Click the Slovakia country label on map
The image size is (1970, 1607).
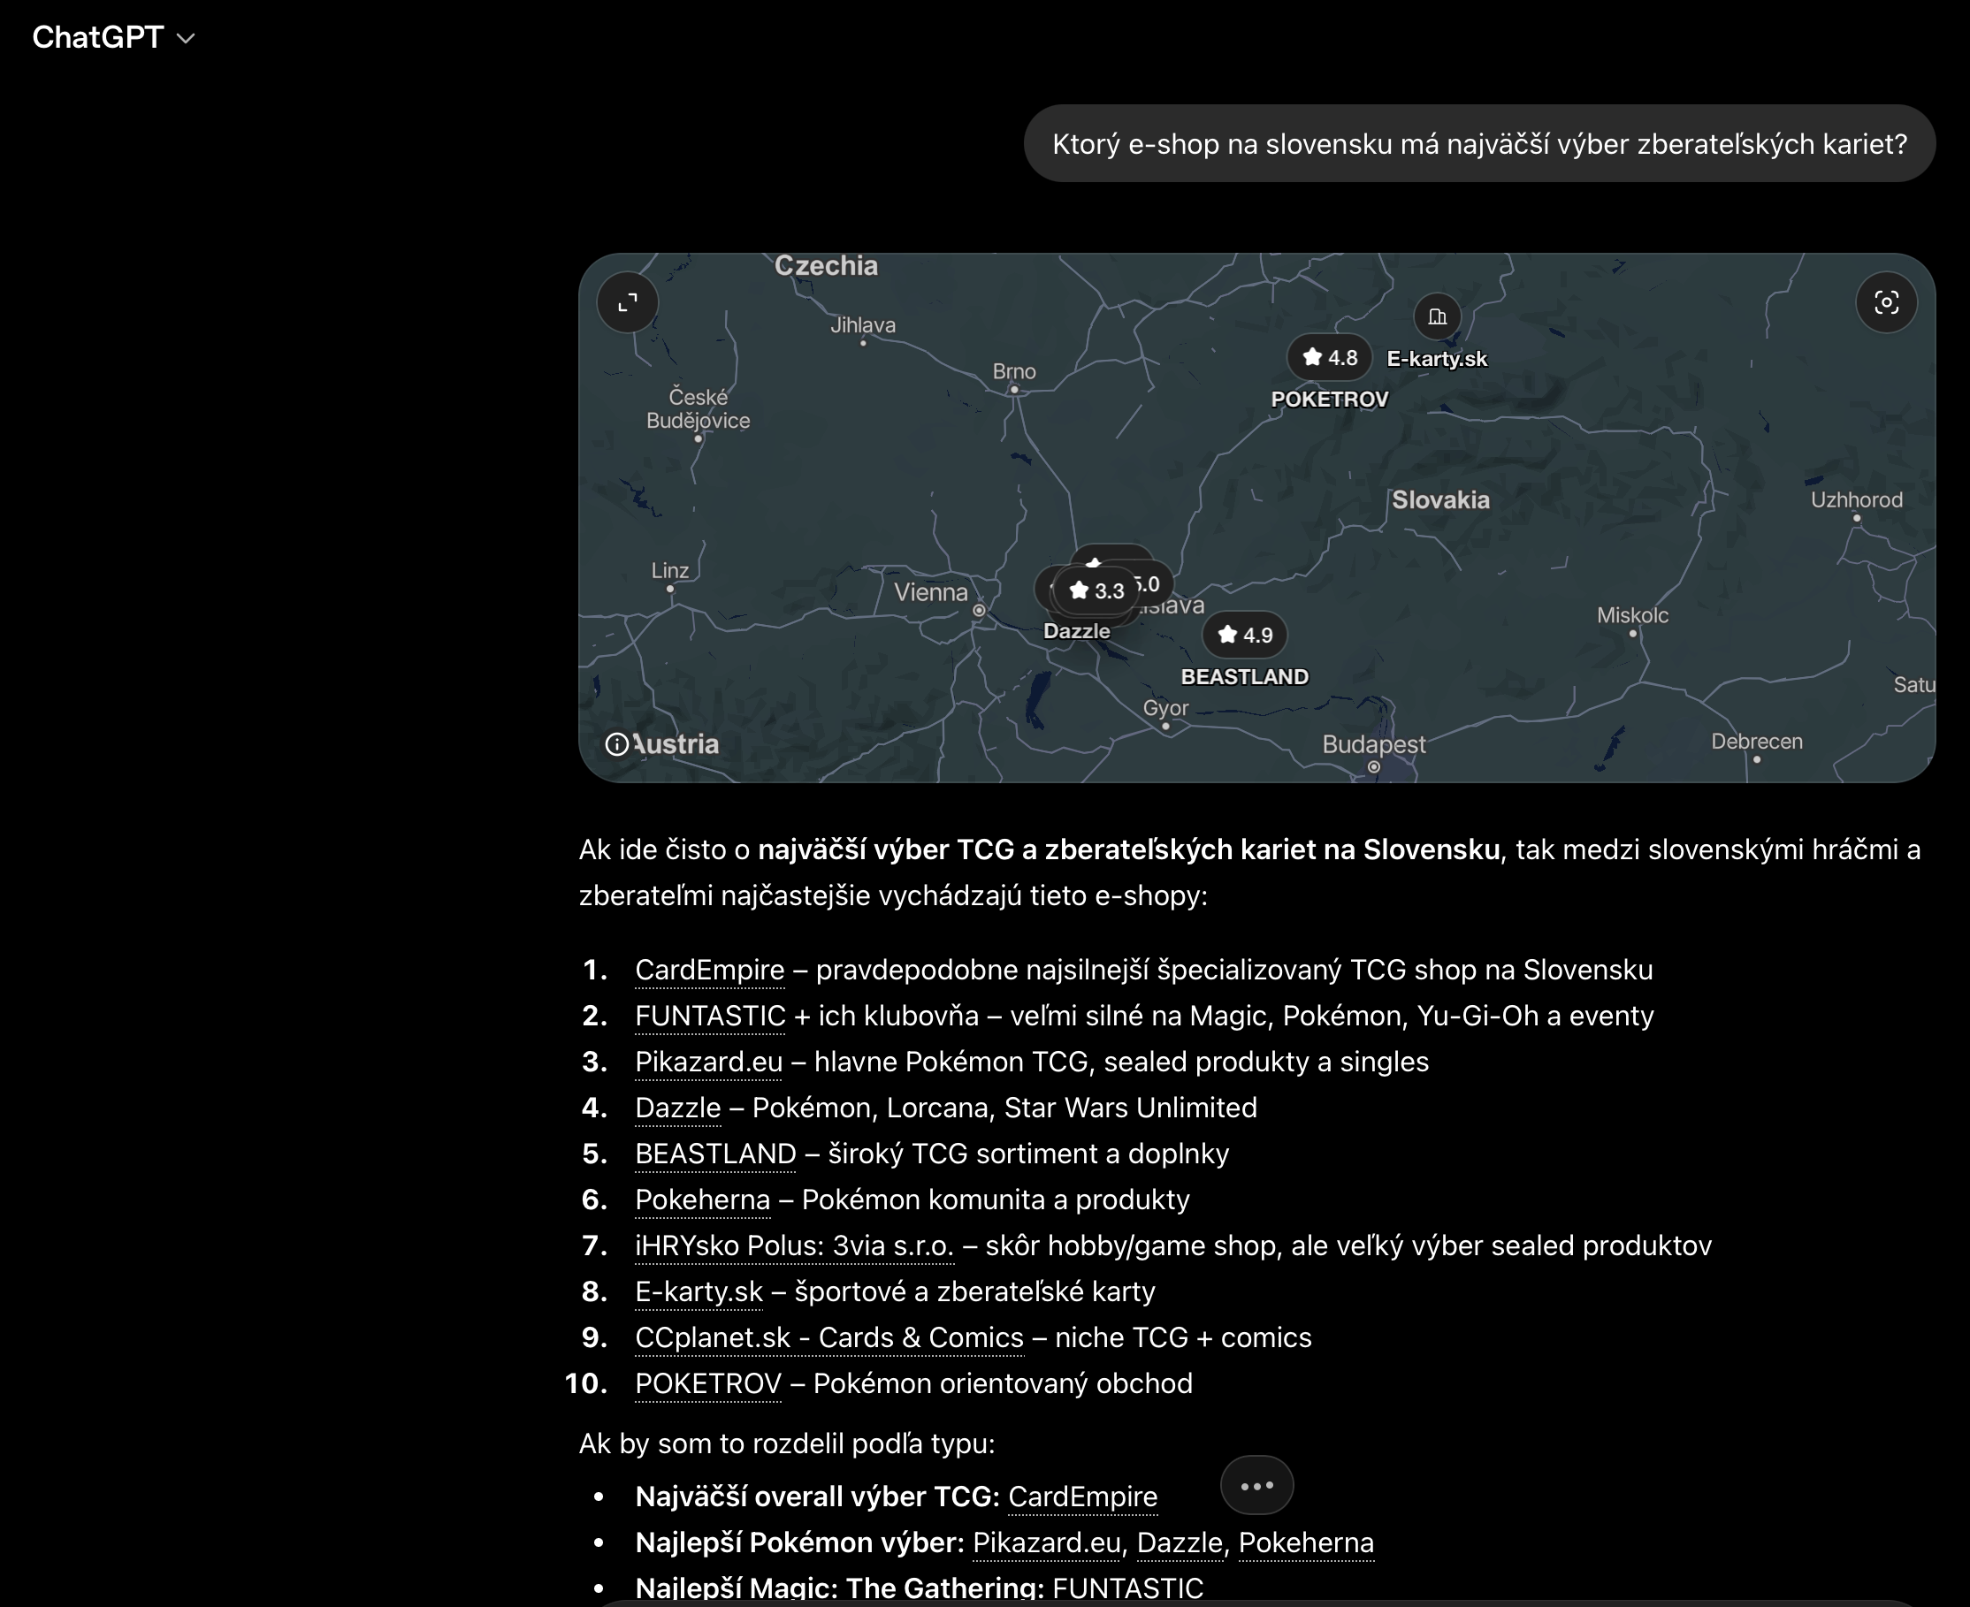click(x=1440, y=500)
